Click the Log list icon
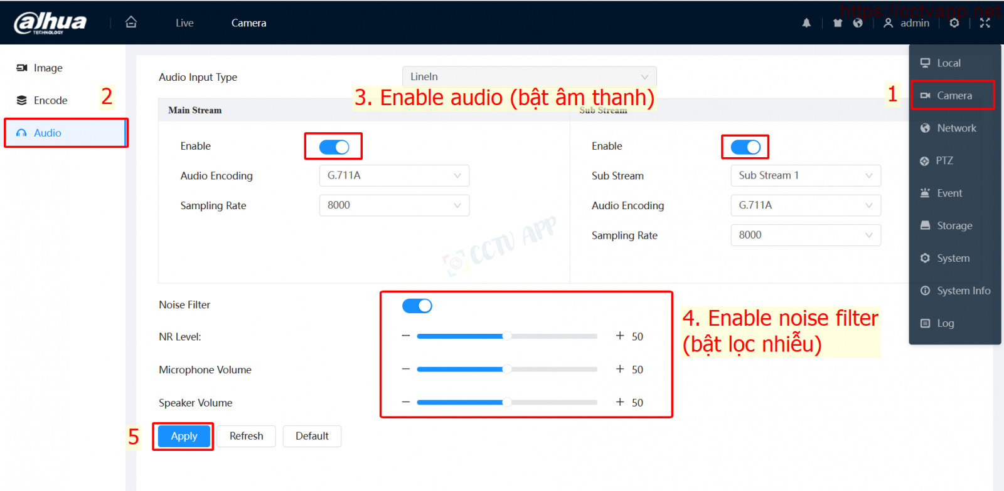1004x491 pixels. point(925,323)
